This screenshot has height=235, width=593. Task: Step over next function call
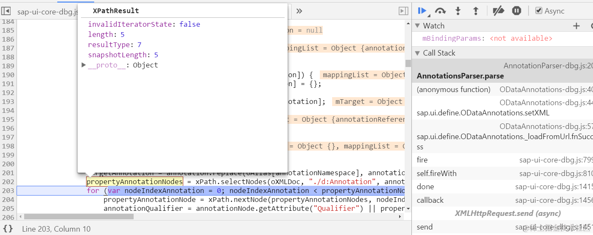(440, 11)
